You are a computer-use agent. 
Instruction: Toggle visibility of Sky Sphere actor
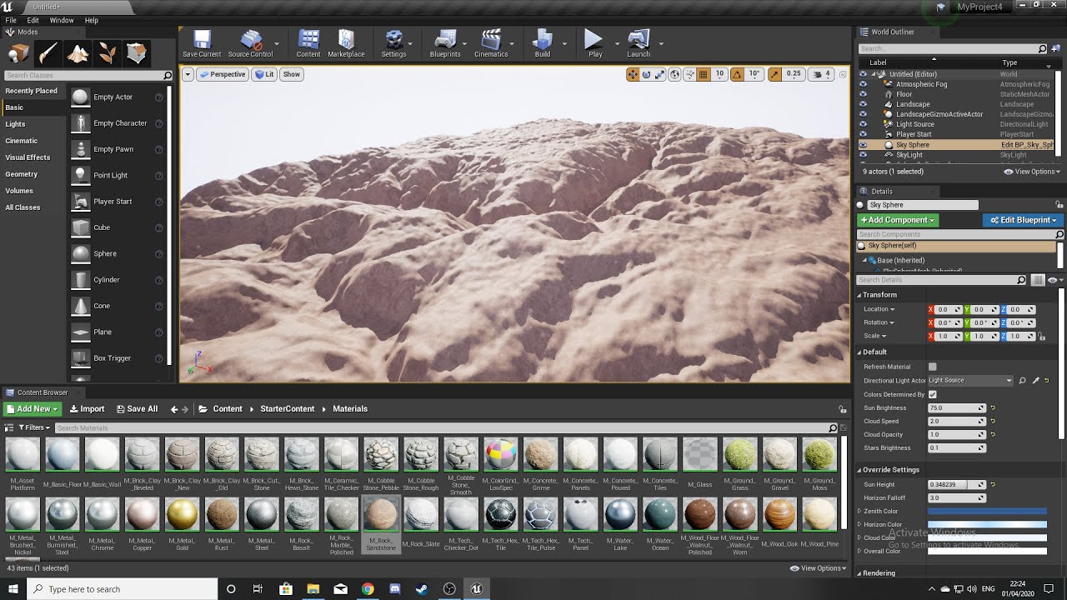[x=863, y=145]
